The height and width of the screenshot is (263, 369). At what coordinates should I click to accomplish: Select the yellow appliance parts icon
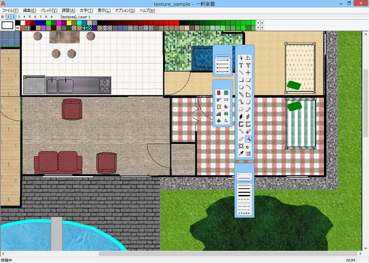point(219,106)
